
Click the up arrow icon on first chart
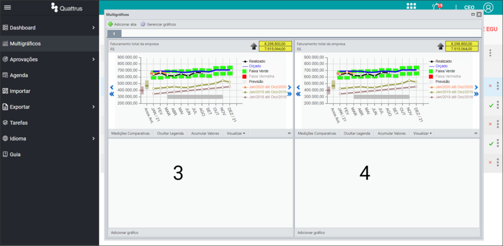point(254,47)
